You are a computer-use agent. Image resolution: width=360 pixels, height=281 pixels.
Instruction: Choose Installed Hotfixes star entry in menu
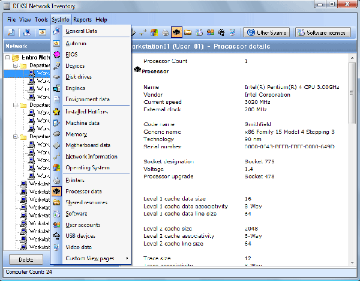tap(86, 112)
